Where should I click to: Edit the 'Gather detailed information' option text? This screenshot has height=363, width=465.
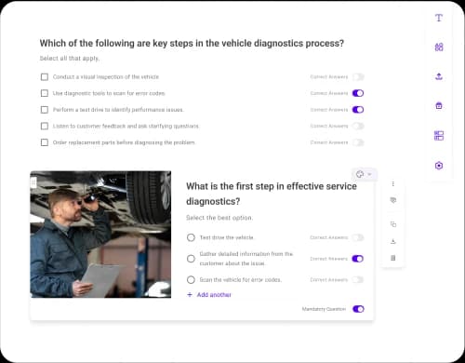point(246,259)
